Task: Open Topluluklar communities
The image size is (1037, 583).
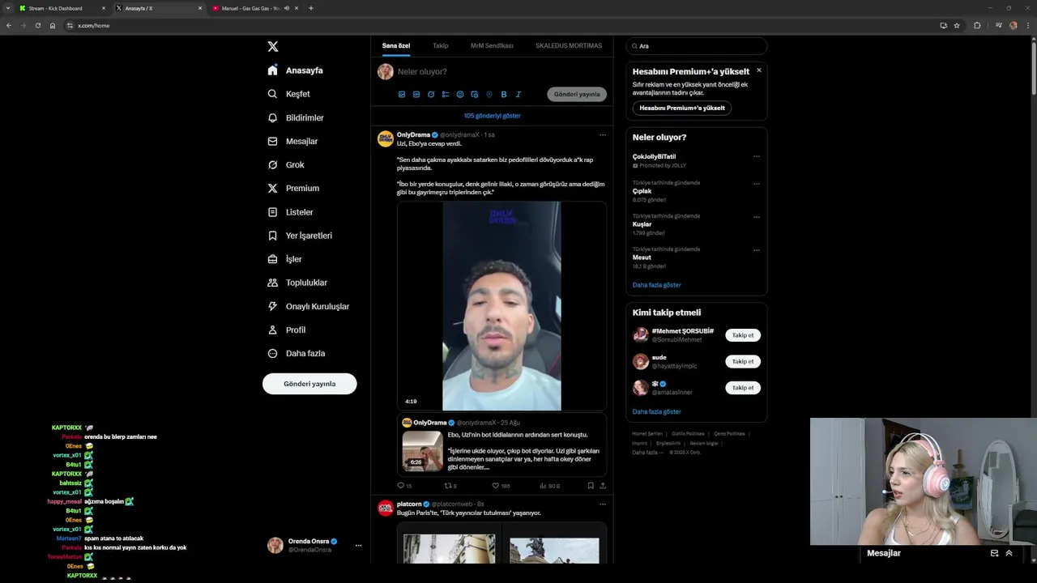Action: coord(297,283)
